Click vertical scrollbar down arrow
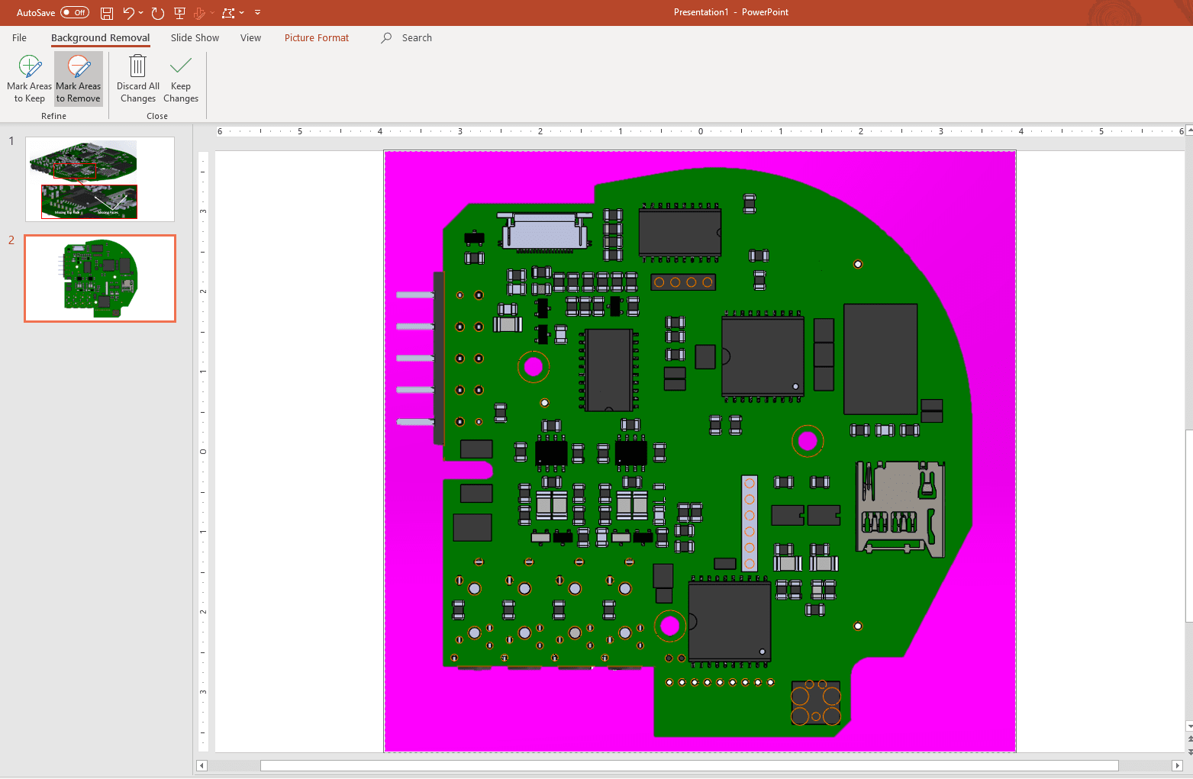Viewport: 1193px width, 779px height. tap(1189, 726)
